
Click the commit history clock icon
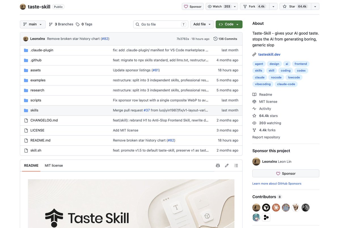click(x=215, y=39)
